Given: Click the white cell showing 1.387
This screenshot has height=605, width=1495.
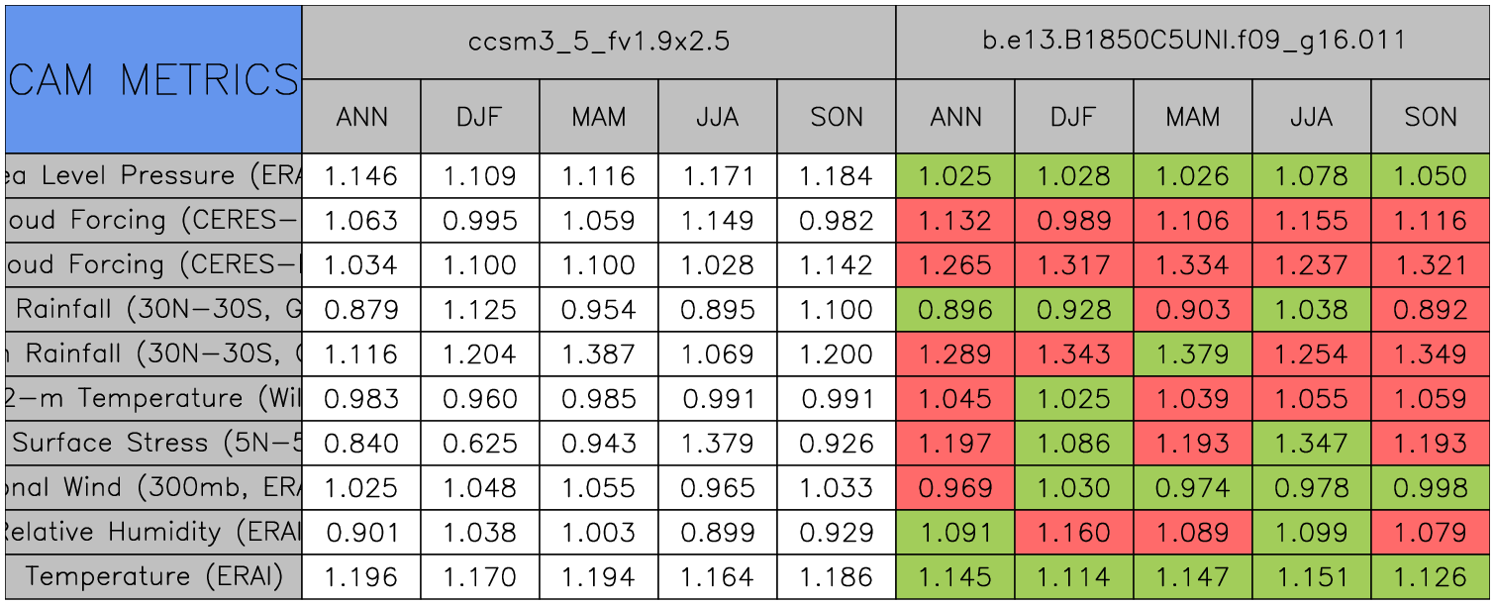Looking at the screenshot, I should [x=599, y=353].
